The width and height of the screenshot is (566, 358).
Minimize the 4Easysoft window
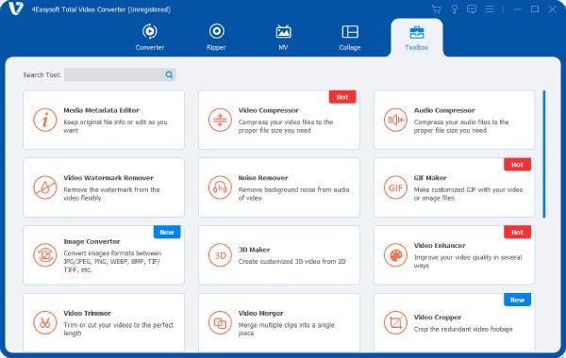517,9
